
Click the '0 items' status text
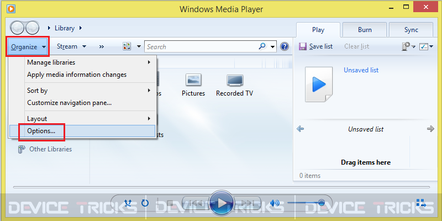pyautogui.click(x=310, y=176)
